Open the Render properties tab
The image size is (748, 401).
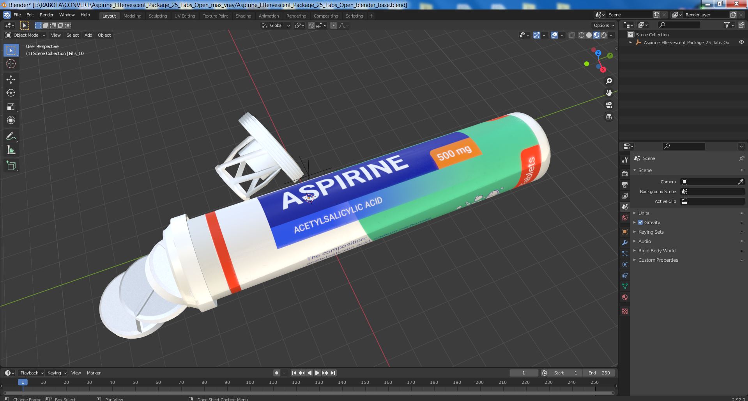[625, 174]
